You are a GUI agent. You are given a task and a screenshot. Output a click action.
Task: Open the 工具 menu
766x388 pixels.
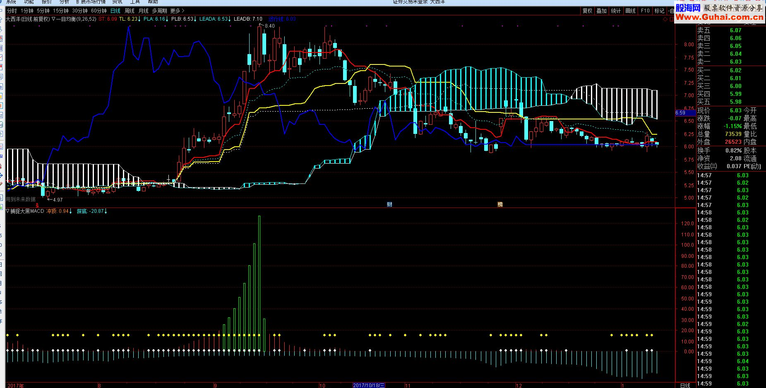[135, 2]
